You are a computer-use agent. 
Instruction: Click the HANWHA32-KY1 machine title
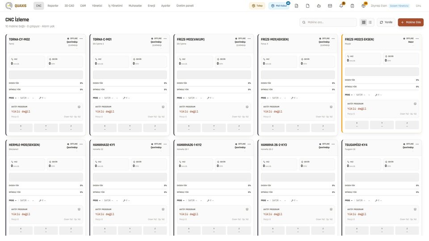[104, 145]
